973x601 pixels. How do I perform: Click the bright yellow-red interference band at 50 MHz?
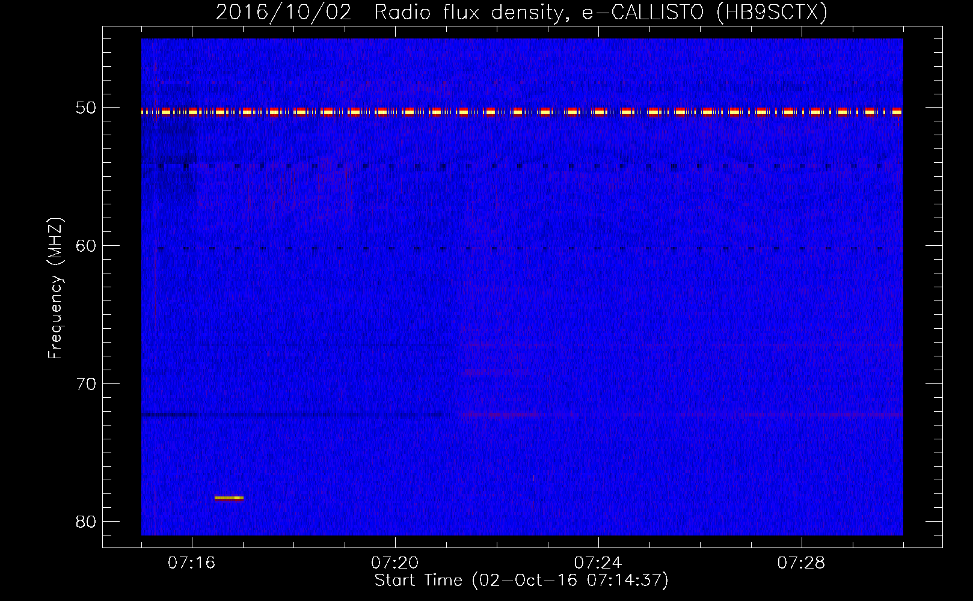tap(522, 112)
